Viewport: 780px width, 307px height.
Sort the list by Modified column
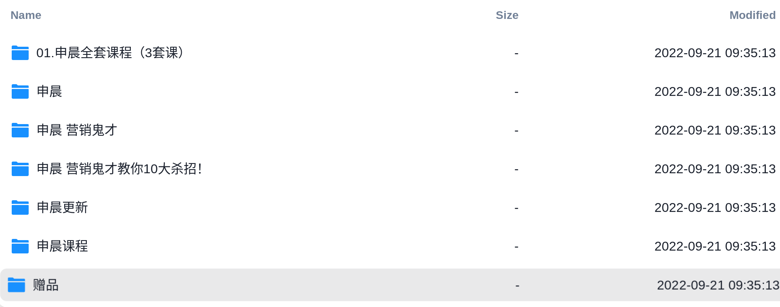[x=753, y=15]
